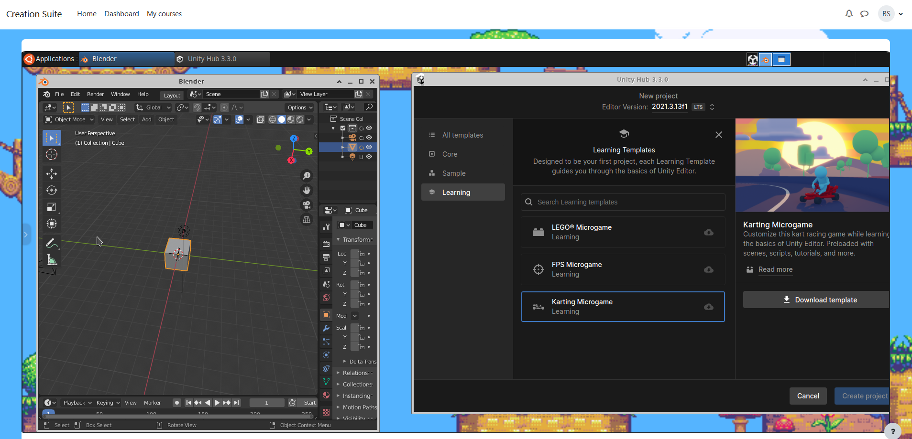
Task: Open the Global transform orientation dropdown
Action: tap(154, 107)
